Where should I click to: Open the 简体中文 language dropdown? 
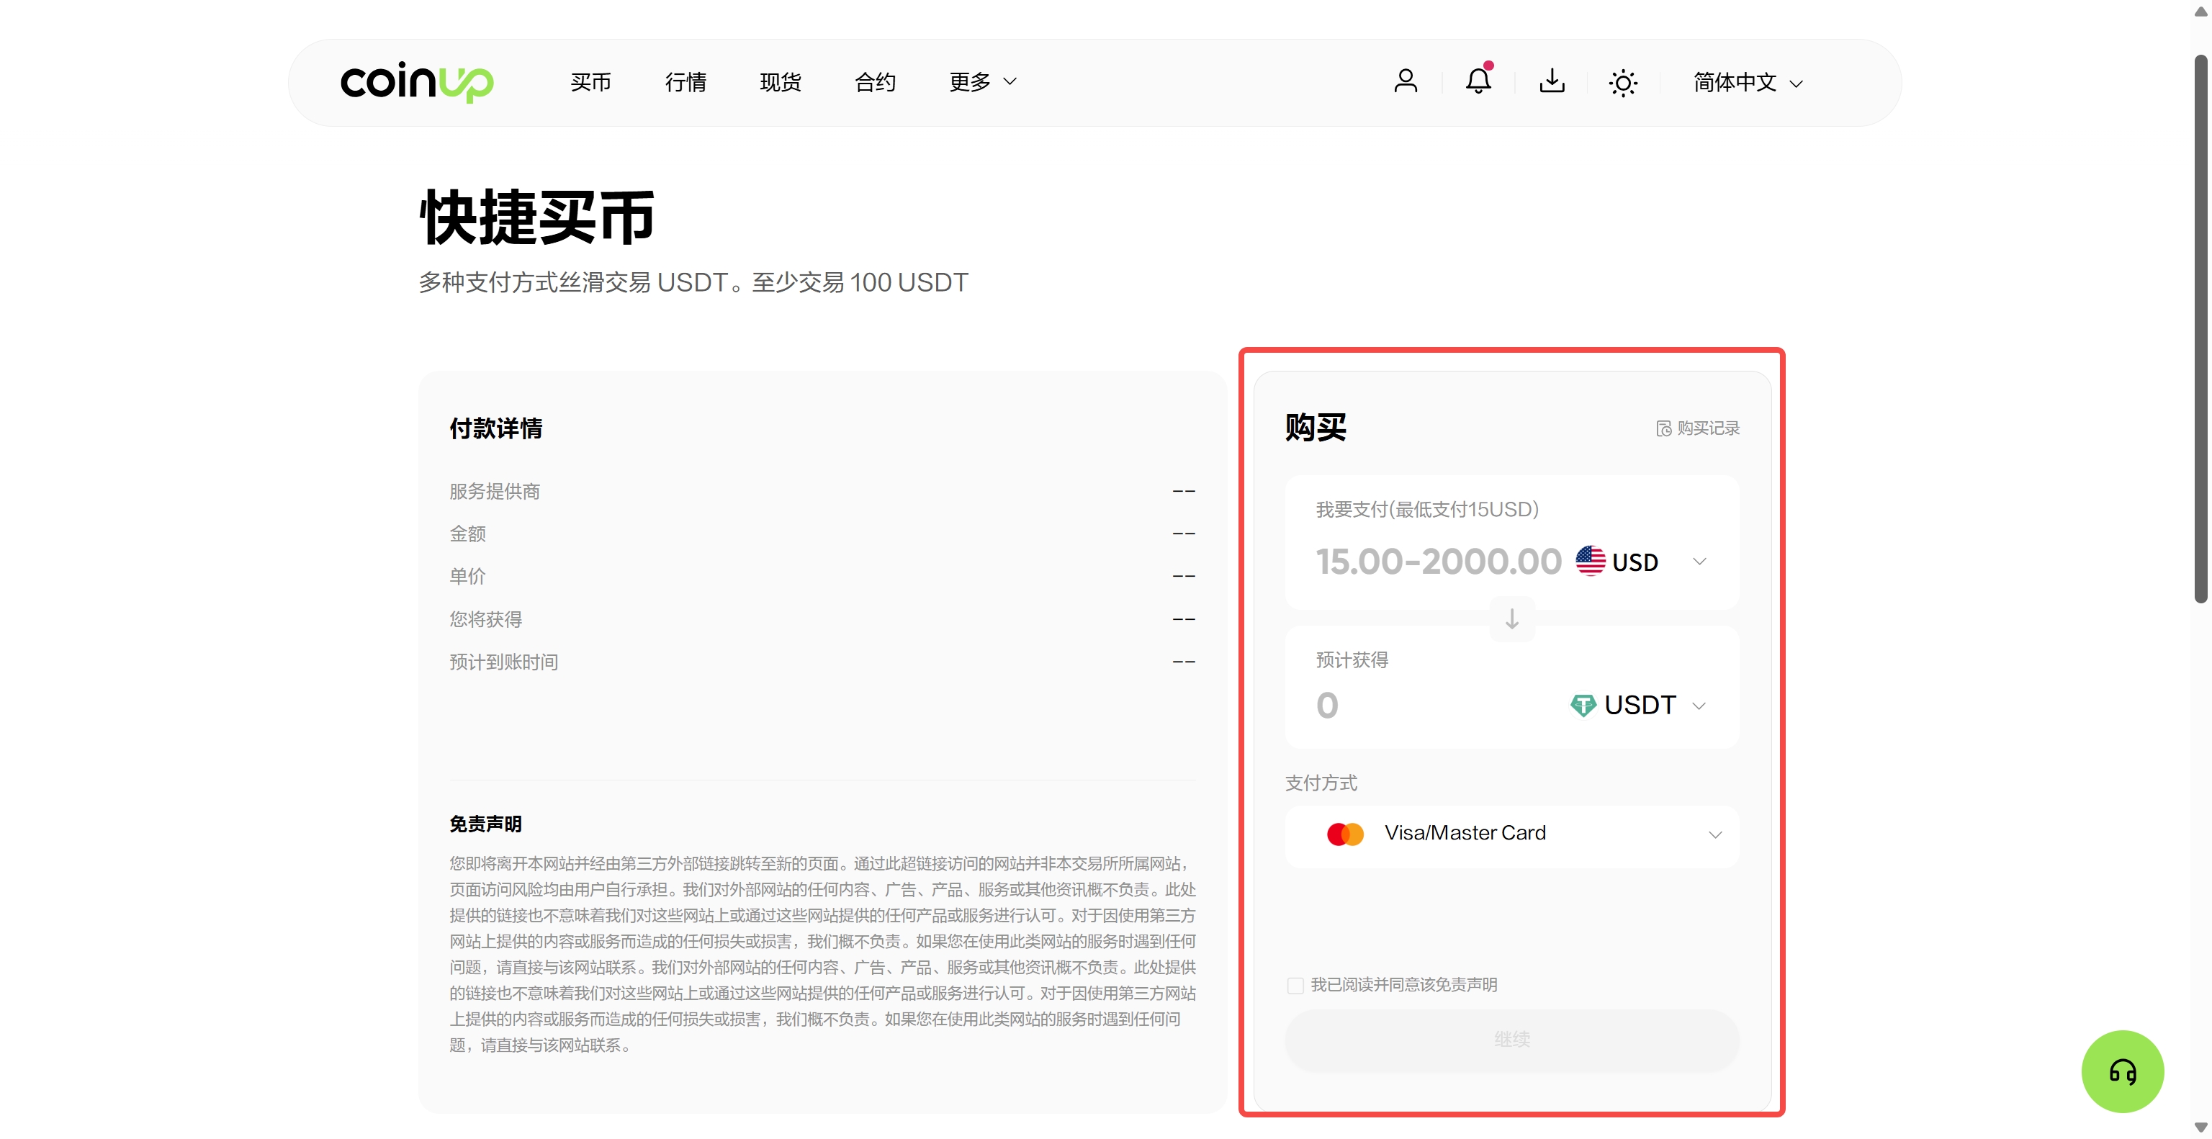[1747, 82]
